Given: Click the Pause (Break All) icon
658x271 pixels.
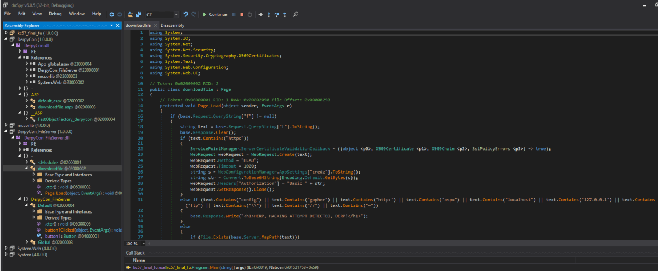Looking at the screenshot, I should click(x=234, y=14).
